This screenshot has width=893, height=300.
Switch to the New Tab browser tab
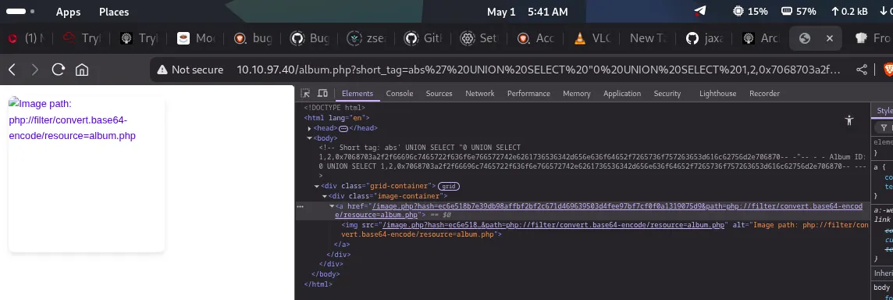648,38
